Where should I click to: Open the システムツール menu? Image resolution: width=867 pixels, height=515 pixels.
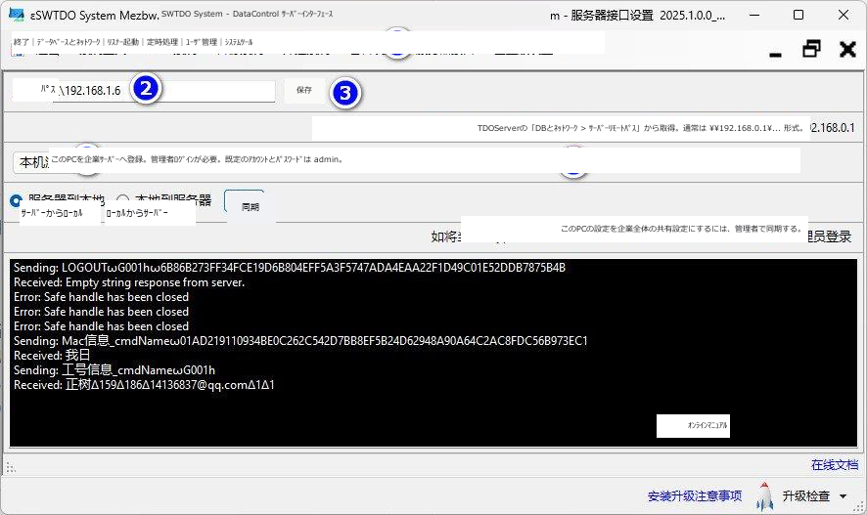(239, 42)
